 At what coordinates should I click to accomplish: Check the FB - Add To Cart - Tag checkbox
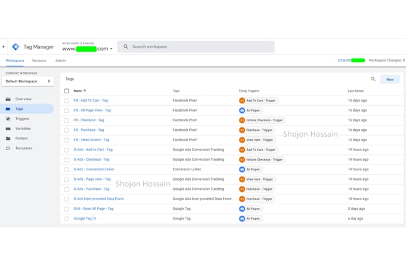pyautogui.click(x=66, y=100)
